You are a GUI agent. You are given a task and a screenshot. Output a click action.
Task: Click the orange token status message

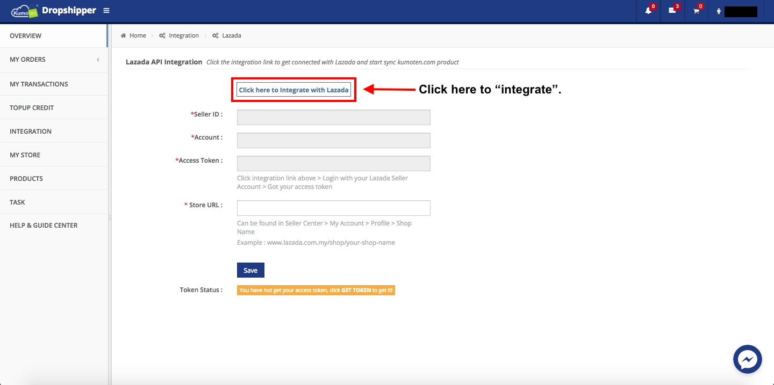tap(316, 290)
